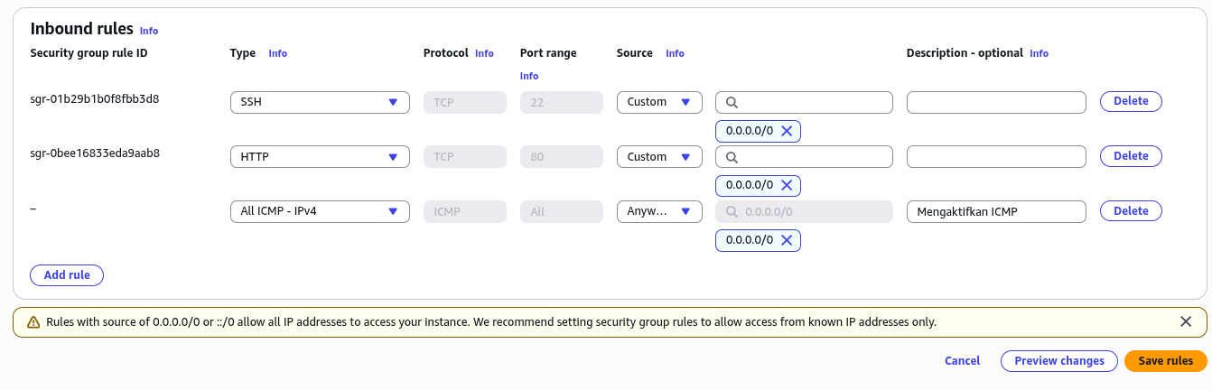Viewport: 1212px width, 390px height.
Task: Open Info link next to Inbound rules
Action: click(149, 31)
